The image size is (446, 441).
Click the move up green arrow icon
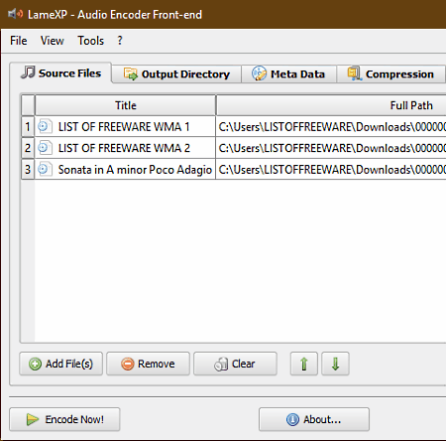(x=304, y=364)
